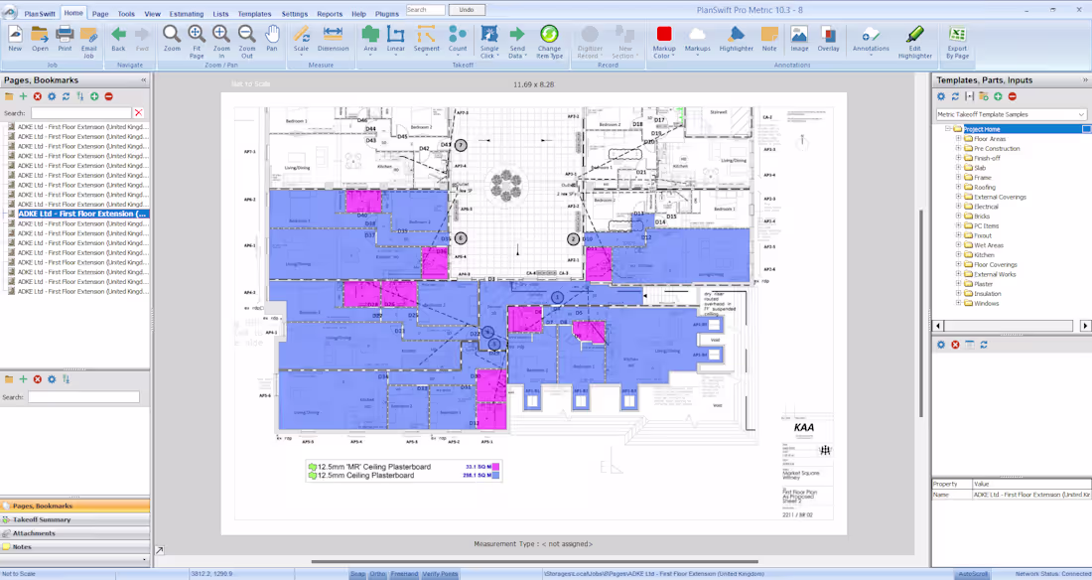Image resolution: width=1092 pixels, height=580 pixels.
Task: Open the Reports ribbon tab
Action: [330, 13]
